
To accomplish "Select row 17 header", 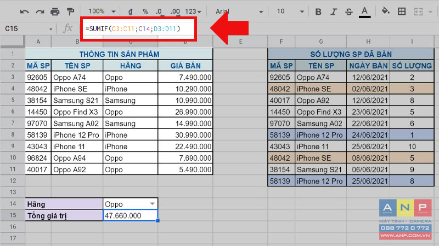I will coord(13,238).
